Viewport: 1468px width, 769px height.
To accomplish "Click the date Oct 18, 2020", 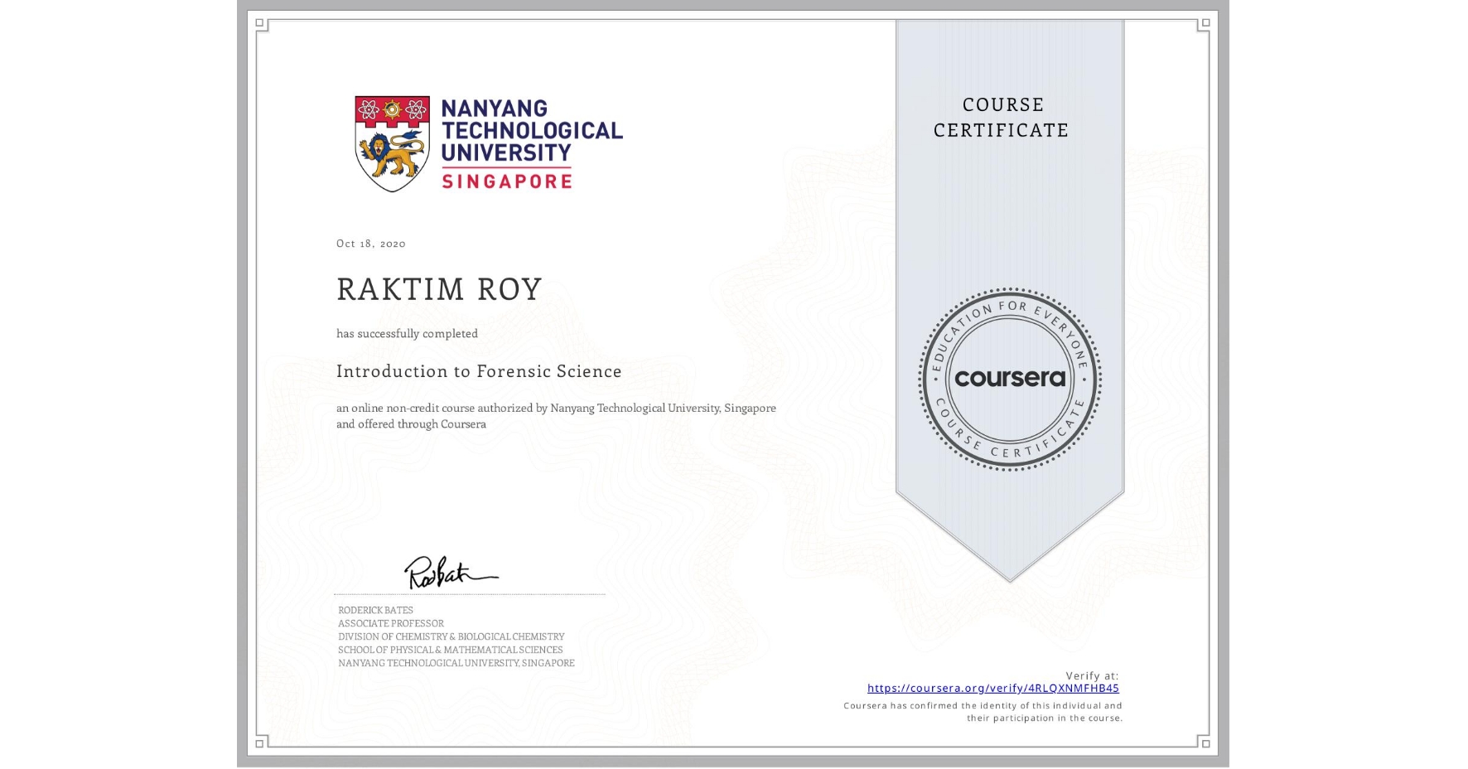I will pyautogui.click(x=369, y=243).
